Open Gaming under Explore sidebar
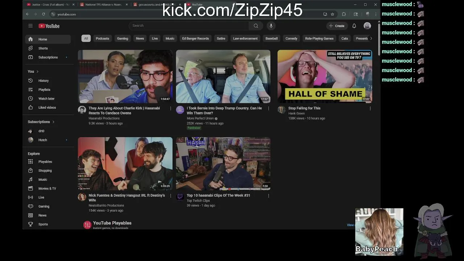 pyautogui.click(x=48, y=206)
